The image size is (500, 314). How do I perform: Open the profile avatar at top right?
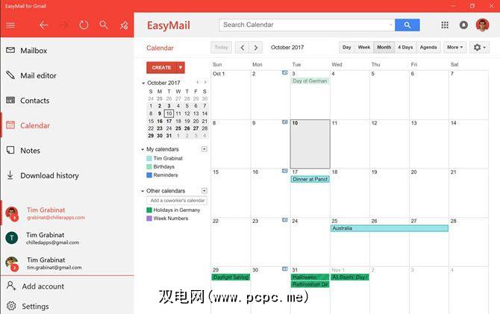[482, 25]
